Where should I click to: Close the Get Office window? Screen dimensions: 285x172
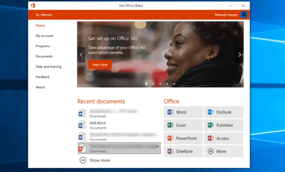point(243,6)
